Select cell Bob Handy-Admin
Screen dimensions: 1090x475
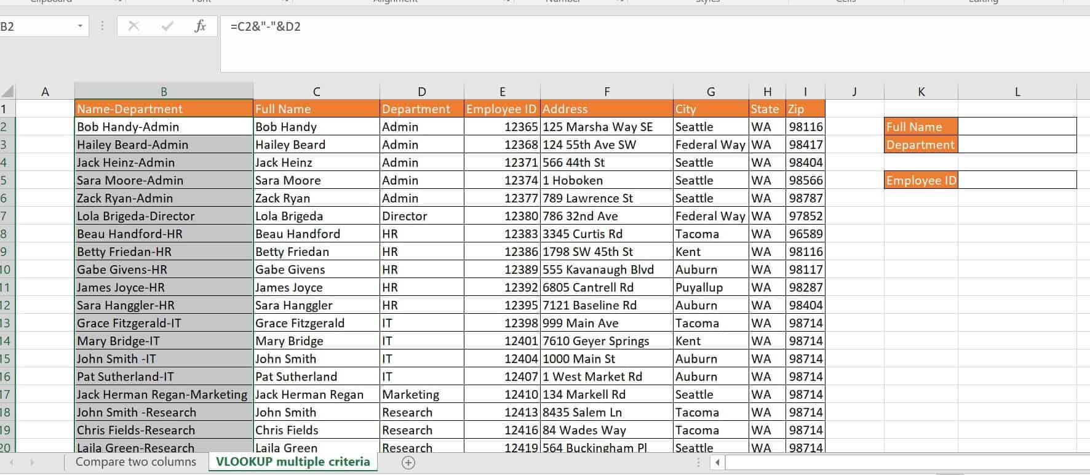(x=164, y=127)
